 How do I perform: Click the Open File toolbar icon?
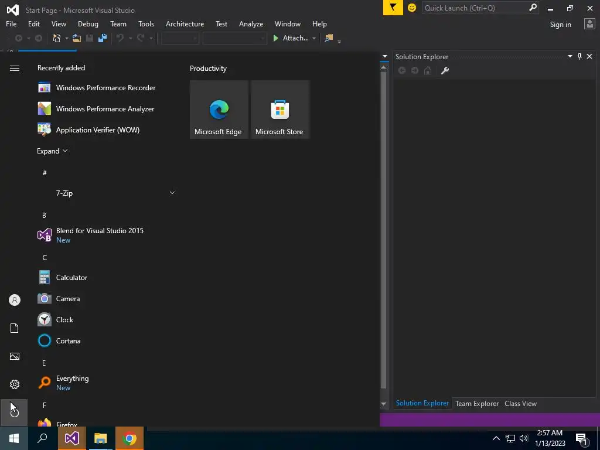tap(77, 38)
